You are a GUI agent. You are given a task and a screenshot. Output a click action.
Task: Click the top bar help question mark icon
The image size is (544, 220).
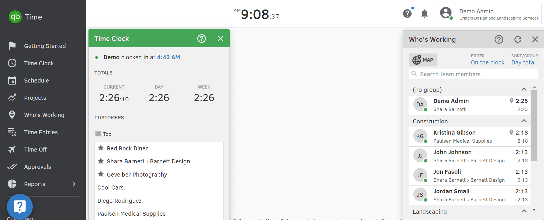point(407,13)
